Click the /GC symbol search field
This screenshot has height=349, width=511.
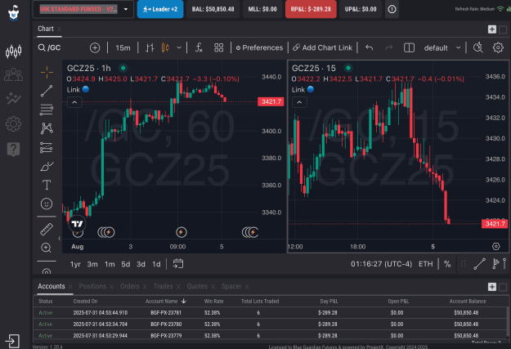click(54, 48)
